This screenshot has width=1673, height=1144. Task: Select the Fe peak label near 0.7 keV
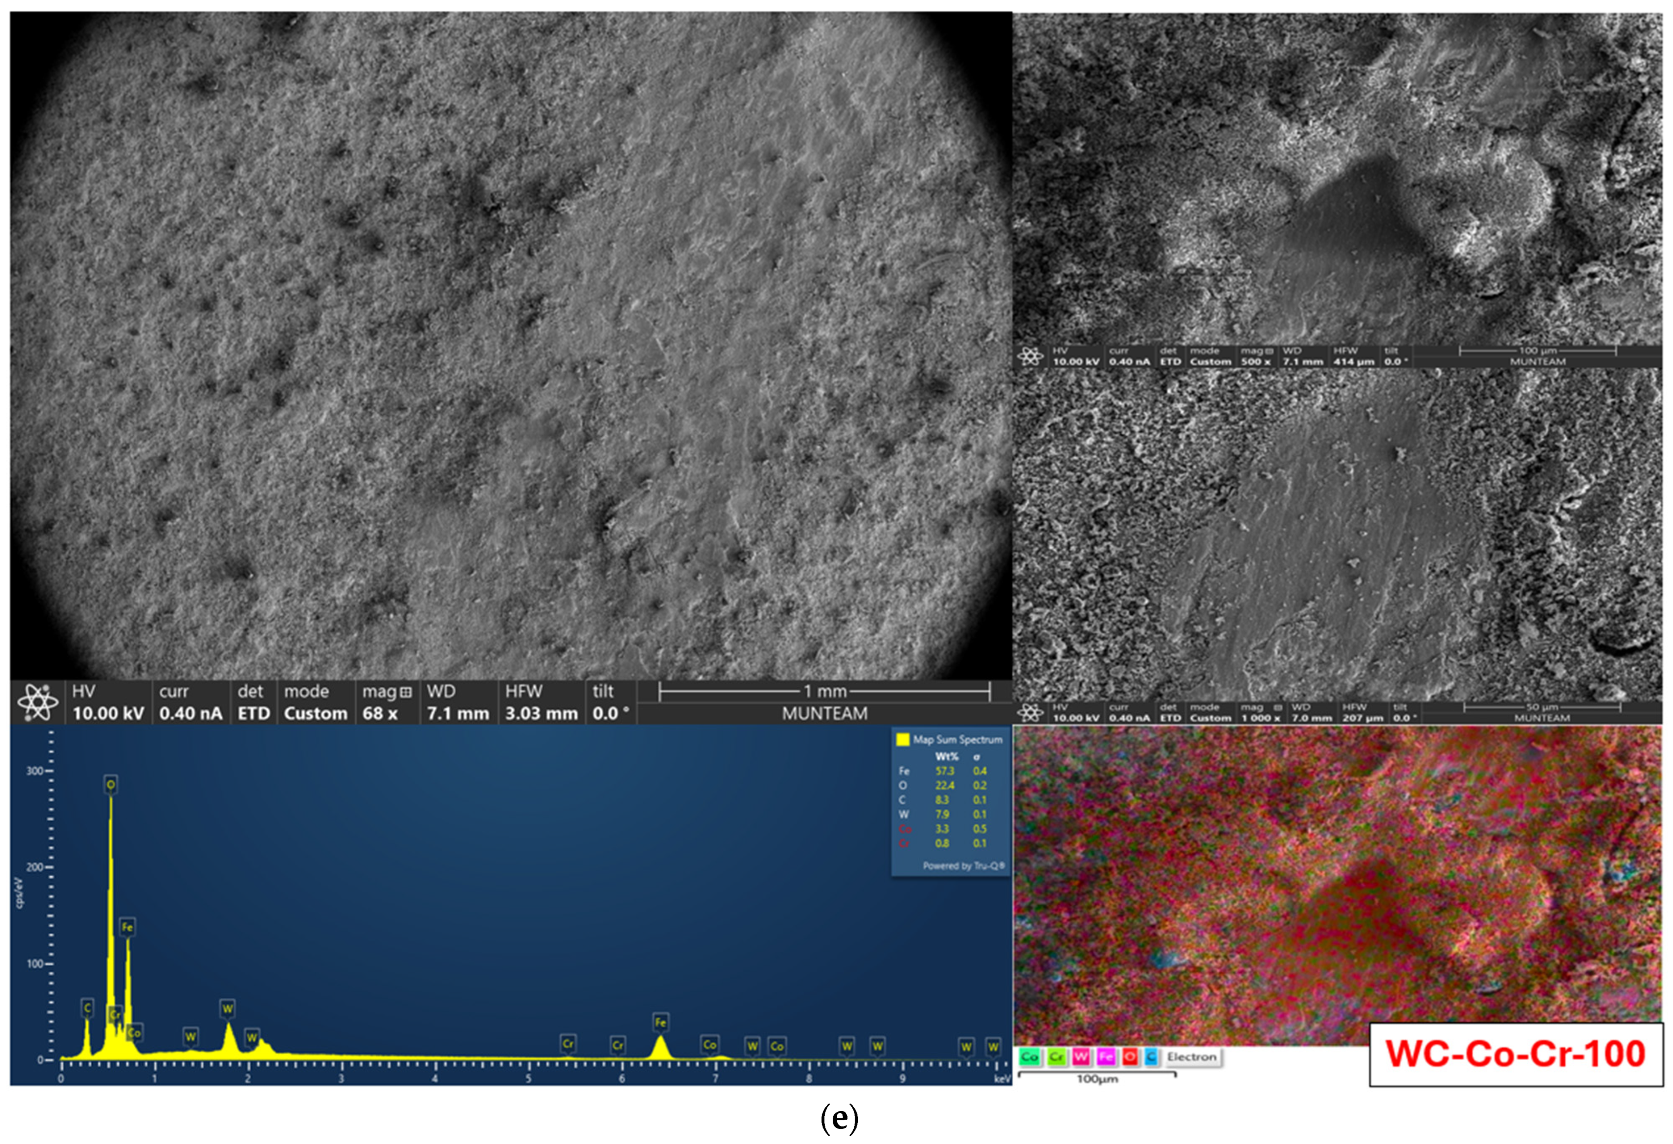[127, 927]
